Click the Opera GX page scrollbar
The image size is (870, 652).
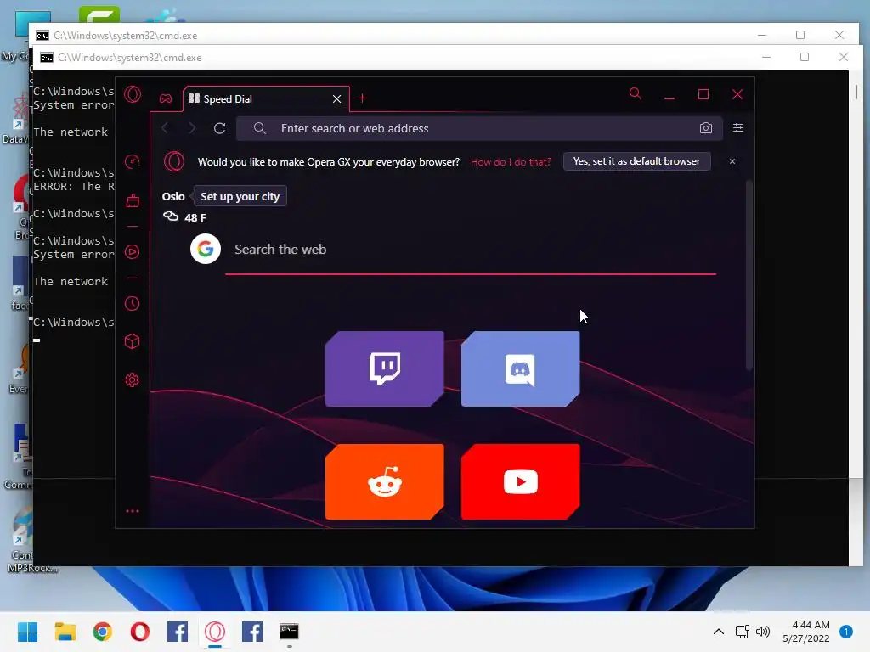tap(749, 276)
